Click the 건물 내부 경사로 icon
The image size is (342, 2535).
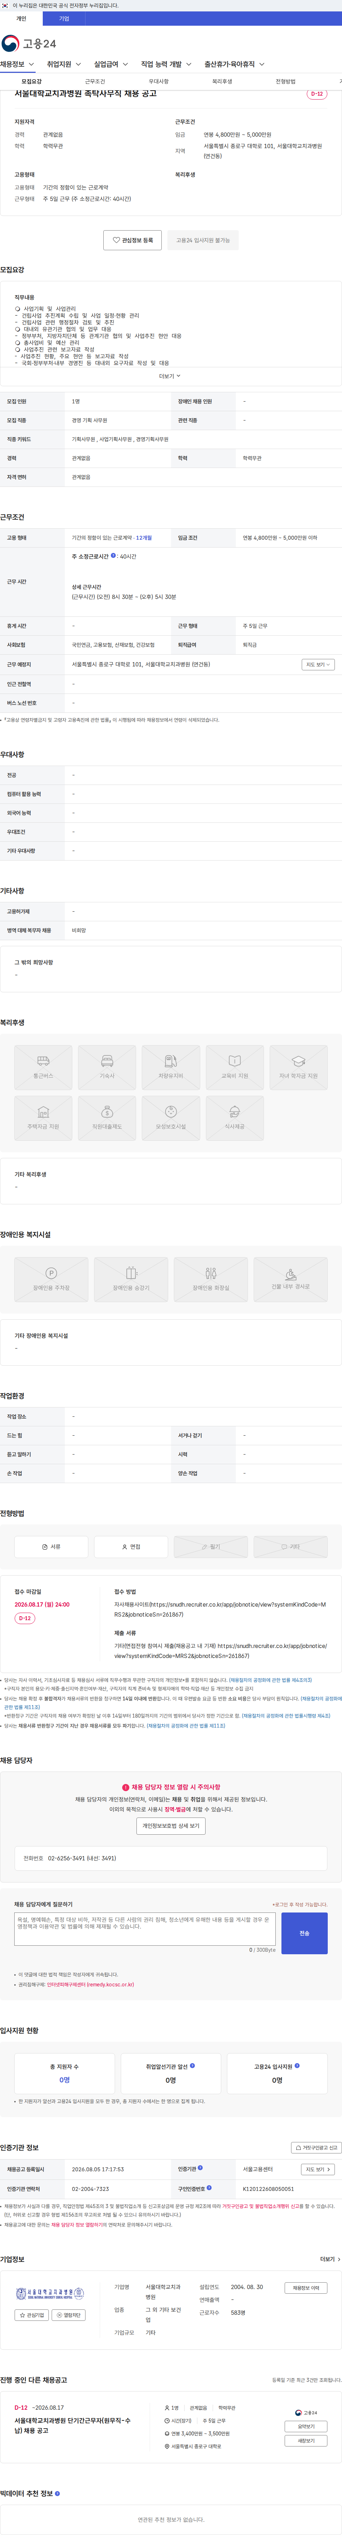coord(291,1279)
